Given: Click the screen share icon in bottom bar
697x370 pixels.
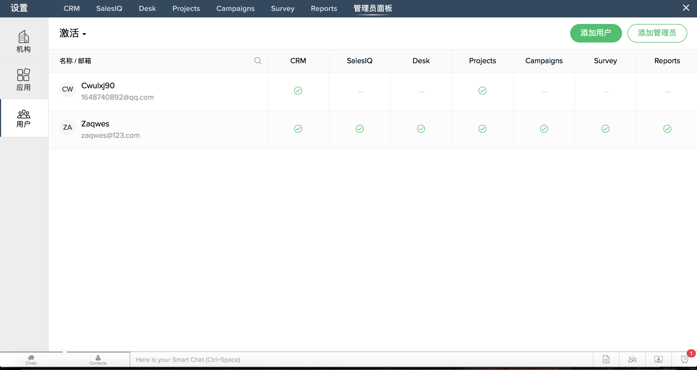Looking at the screenshot, I should pos(658,359).
